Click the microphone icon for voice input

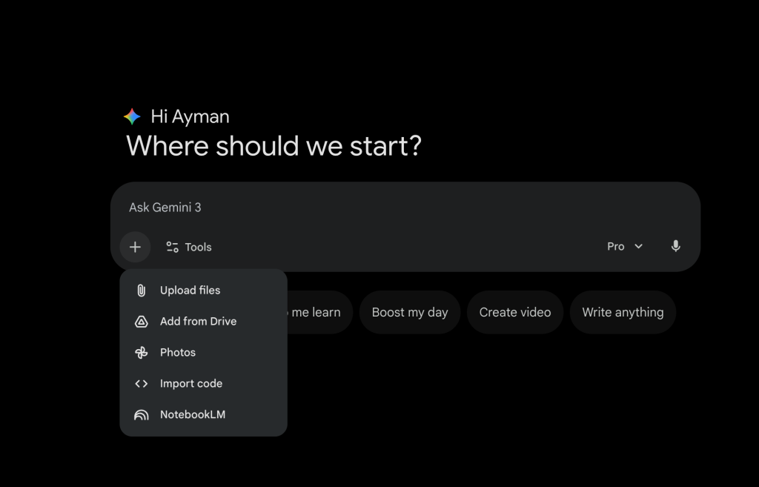coord(675,245)
